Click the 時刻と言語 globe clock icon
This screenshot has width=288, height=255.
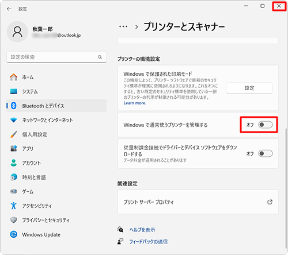click(14, 177)
